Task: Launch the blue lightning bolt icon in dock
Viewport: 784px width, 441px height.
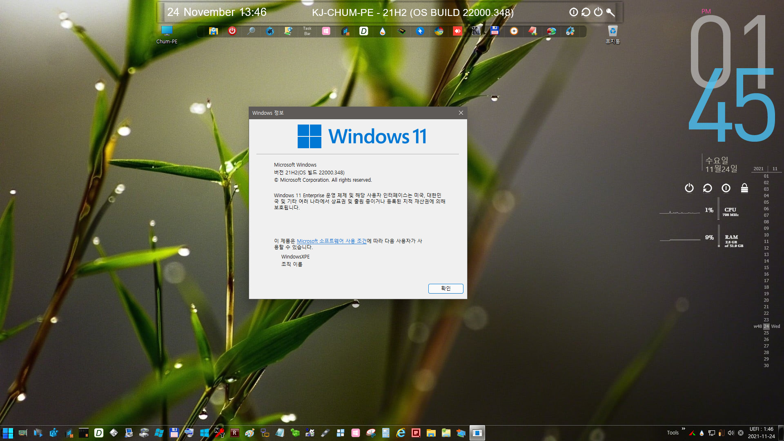Action: tap(420, 31)
